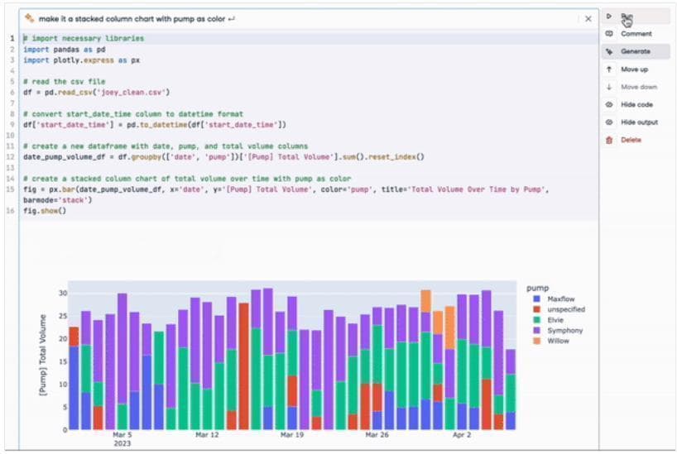Click the Move down arrow icon
Viewport: 677px width, 454px height.
(x=609, y=87)
